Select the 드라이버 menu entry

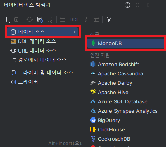coord(42,82)
